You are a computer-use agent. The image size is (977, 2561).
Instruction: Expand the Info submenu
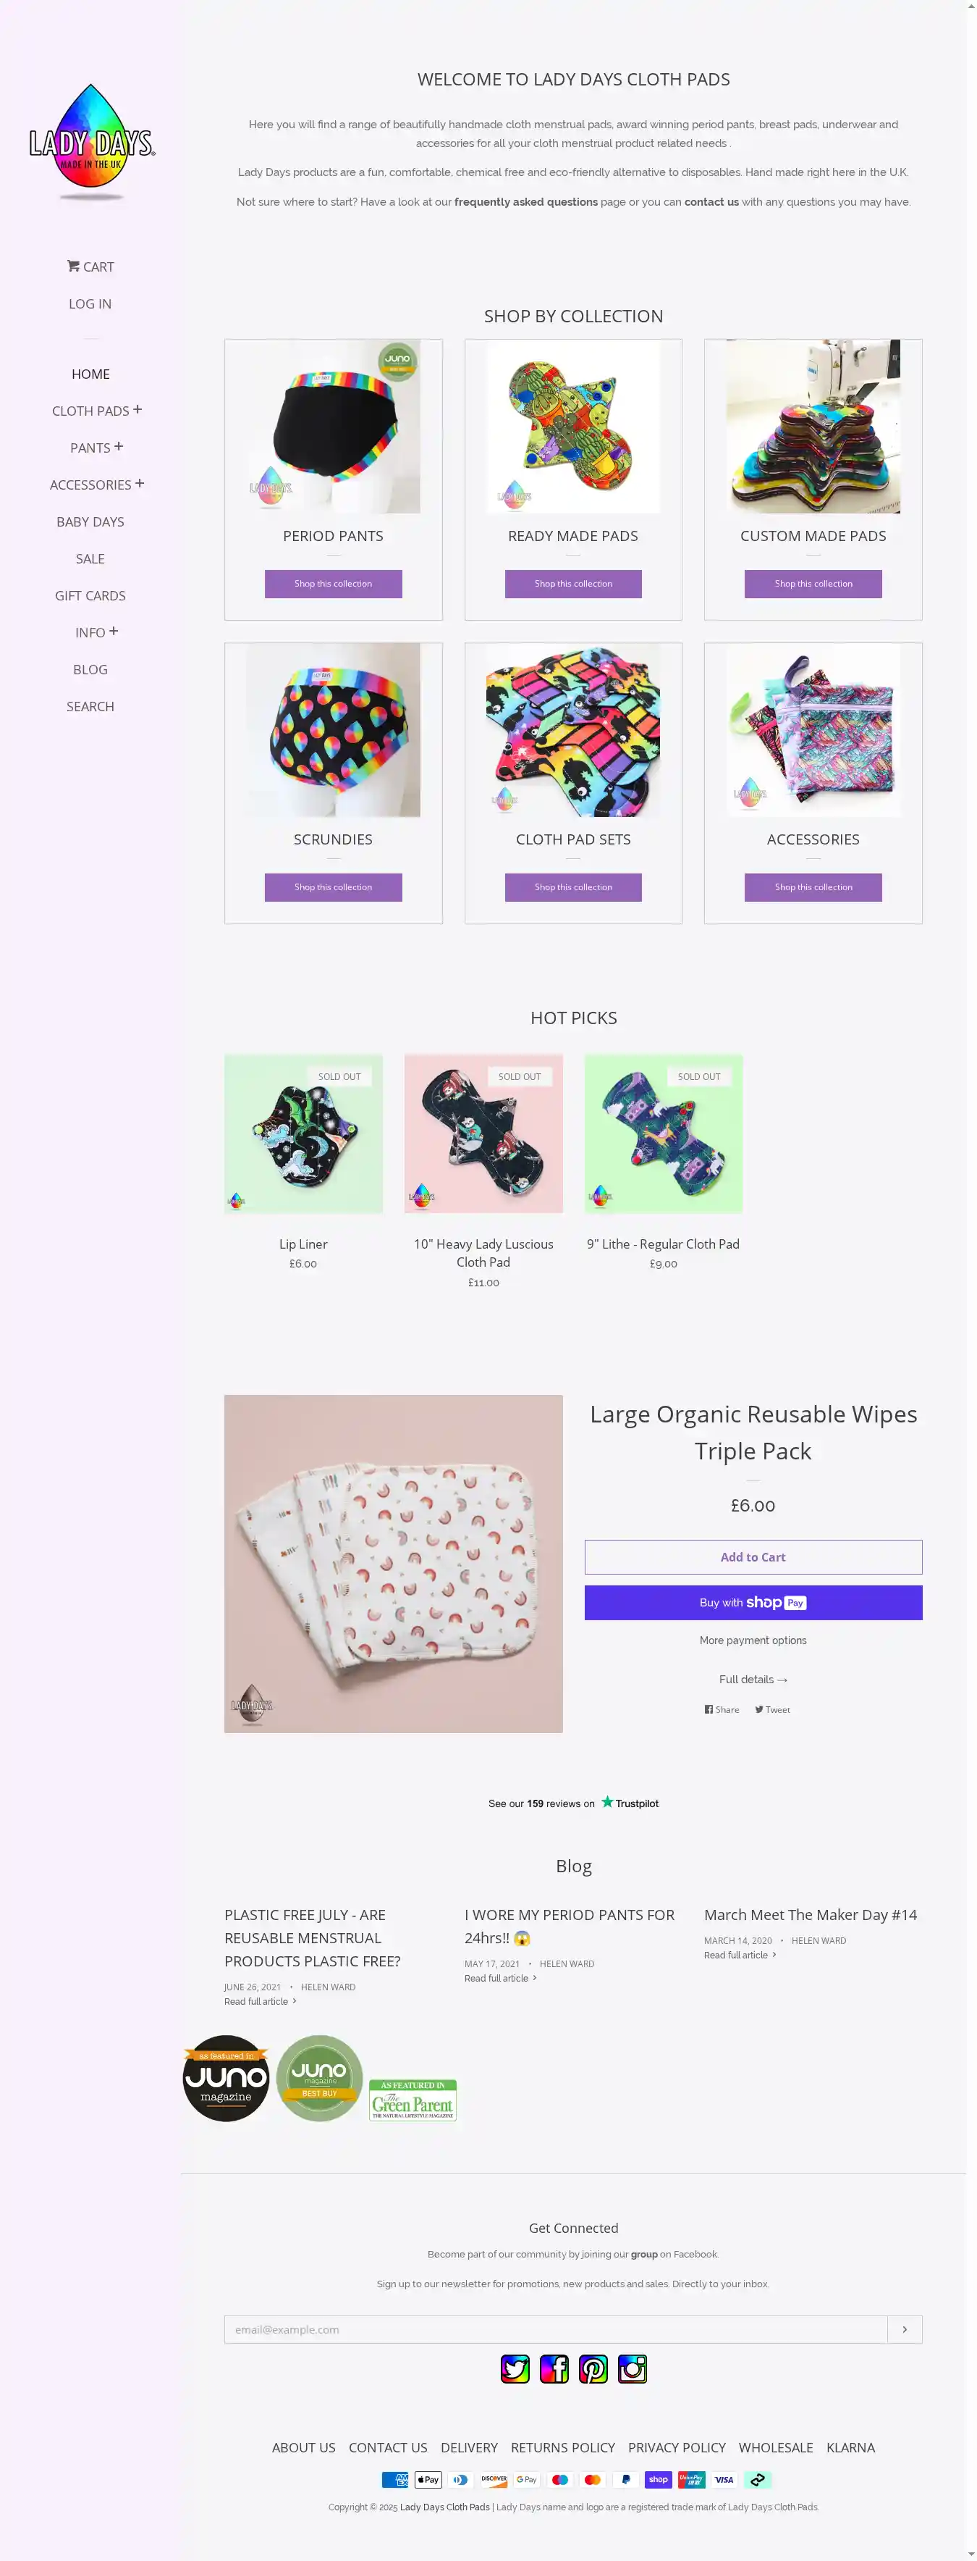(x=114, y=632)
